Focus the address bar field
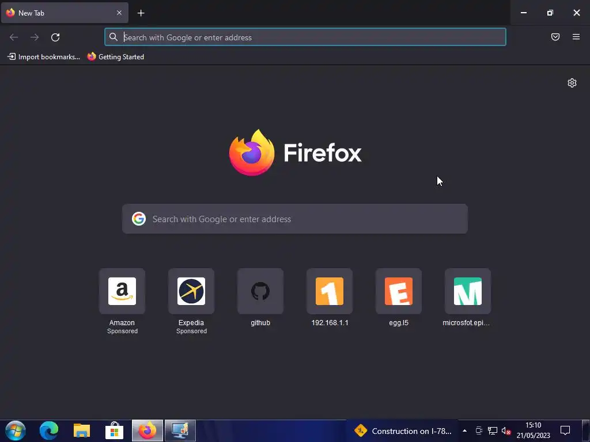The height and width of the screenshot is (442, 590). point(305,37)
